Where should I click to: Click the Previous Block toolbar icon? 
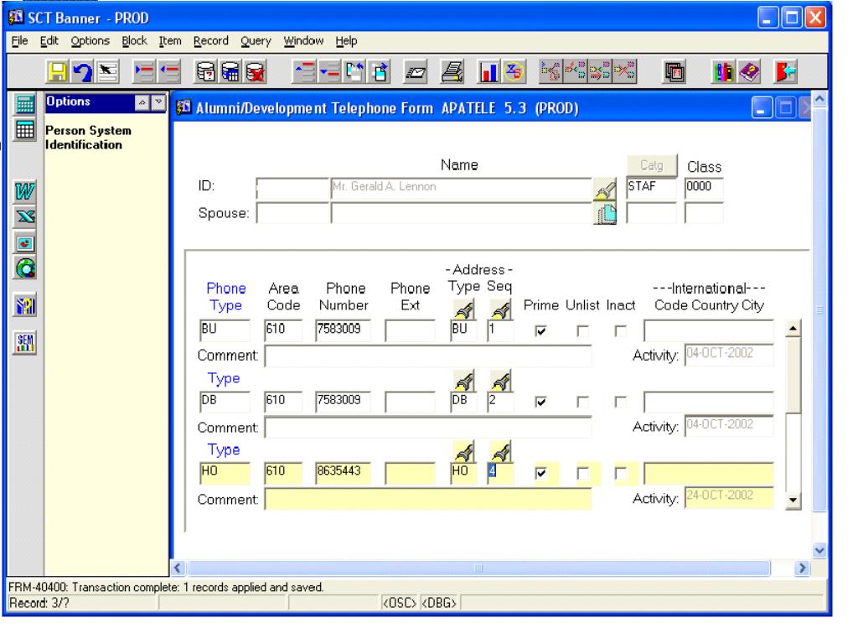point(354,72)
